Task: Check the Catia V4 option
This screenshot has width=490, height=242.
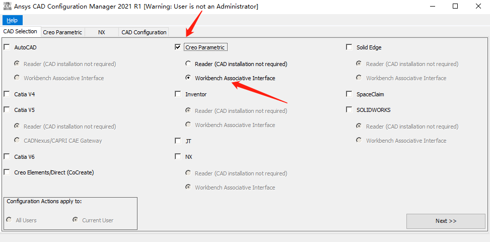Action: coord(7,94)
